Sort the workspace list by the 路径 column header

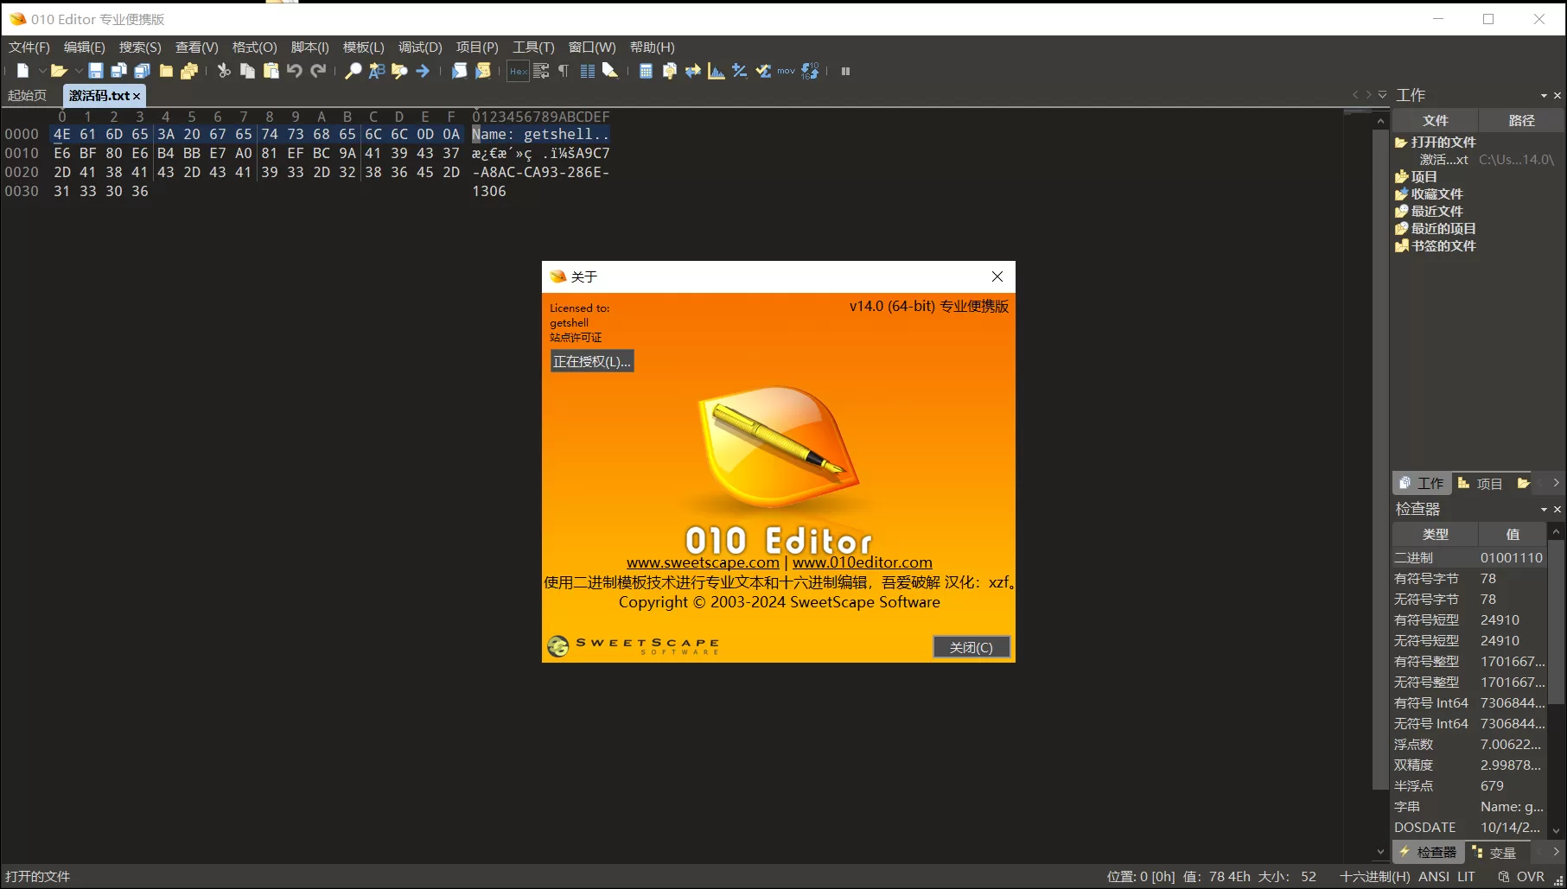(x=1521, y=121)
